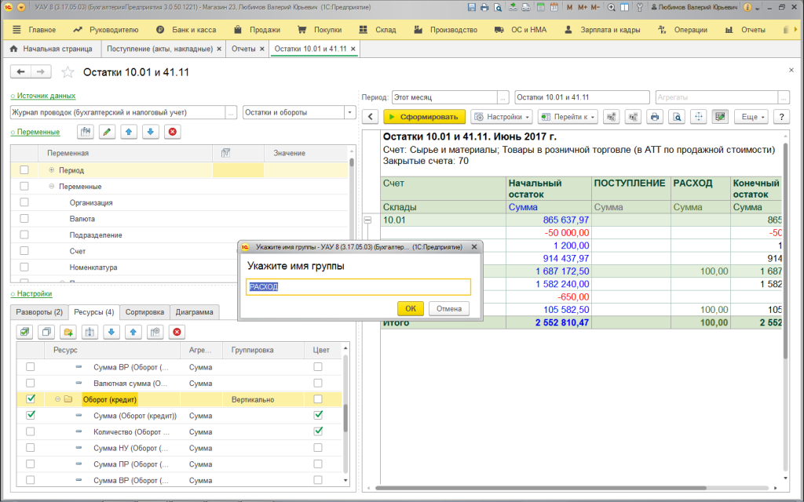This screenshot has width=804, height=502.
Task: Click the report horizontal scrollbar
Action: pos(541,488)
